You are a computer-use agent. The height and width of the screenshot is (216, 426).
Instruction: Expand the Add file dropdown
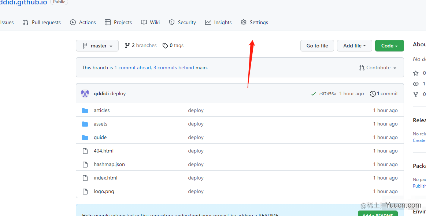click(354, 46)
